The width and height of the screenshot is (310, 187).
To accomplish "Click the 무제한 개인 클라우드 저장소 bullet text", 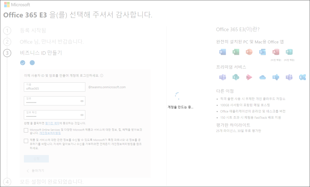I will pyautogui.click(x=253, y=99).
